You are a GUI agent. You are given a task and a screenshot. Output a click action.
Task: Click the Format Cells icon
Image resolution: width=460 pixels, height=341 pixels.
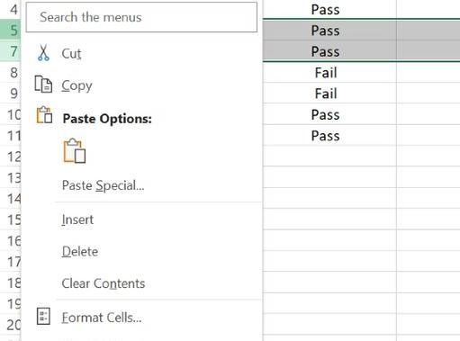[43, 316]
